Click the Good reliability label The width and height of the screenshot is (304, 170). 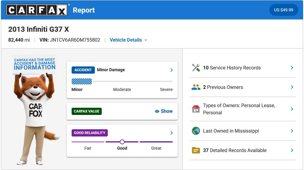122,148
